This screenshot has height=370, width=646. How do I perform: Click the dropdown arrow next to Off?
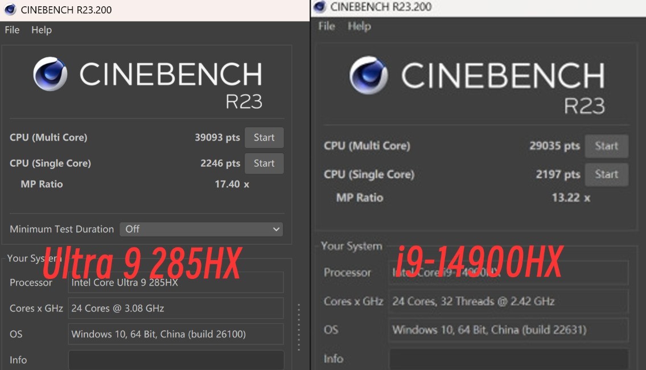[x=275, y=229]
